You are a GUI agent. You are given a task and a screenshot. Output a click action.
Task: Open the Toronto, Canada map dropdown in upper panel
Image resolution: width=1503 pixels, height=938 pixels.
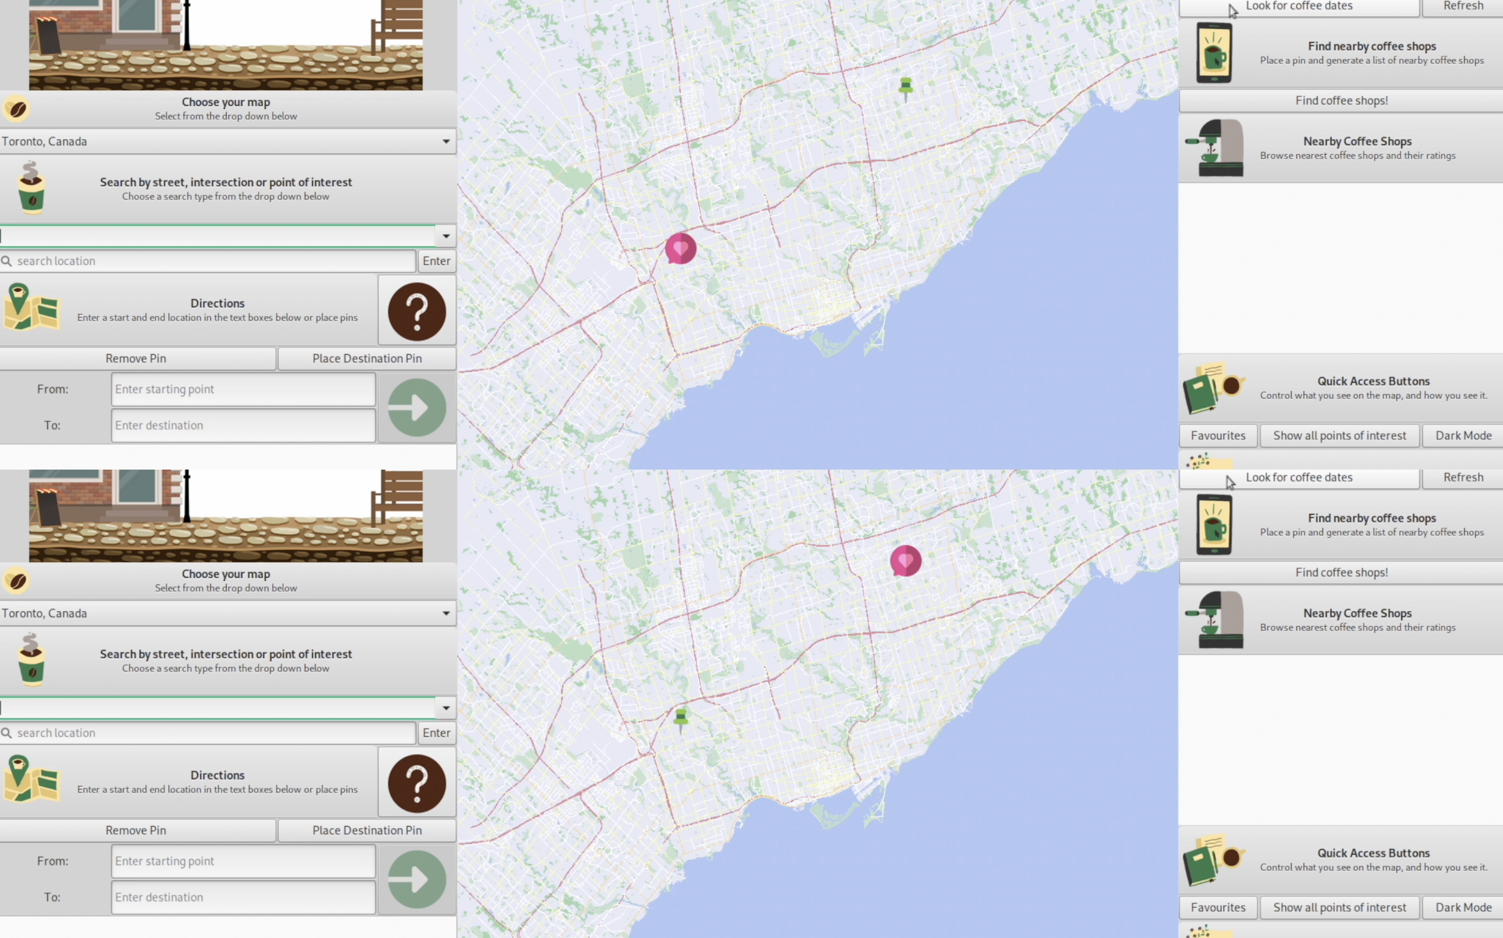click(227, 142)
